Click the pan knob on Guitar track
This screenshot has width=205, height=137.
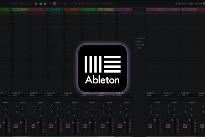point(68,121)
